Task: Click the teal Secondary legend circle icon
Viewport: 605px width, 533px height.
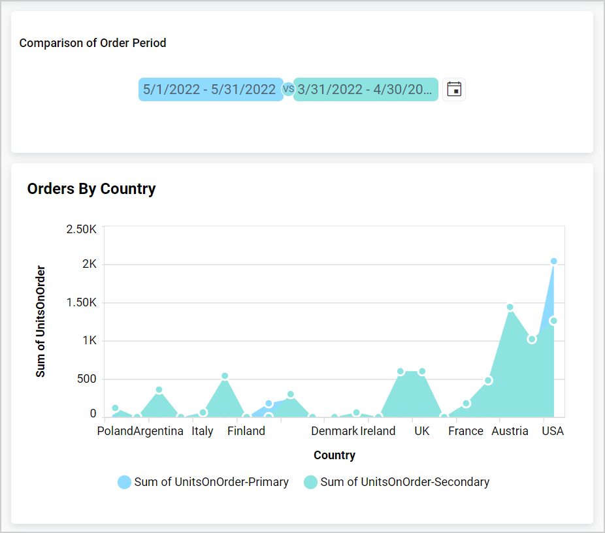Action: [x=310, y=482]
